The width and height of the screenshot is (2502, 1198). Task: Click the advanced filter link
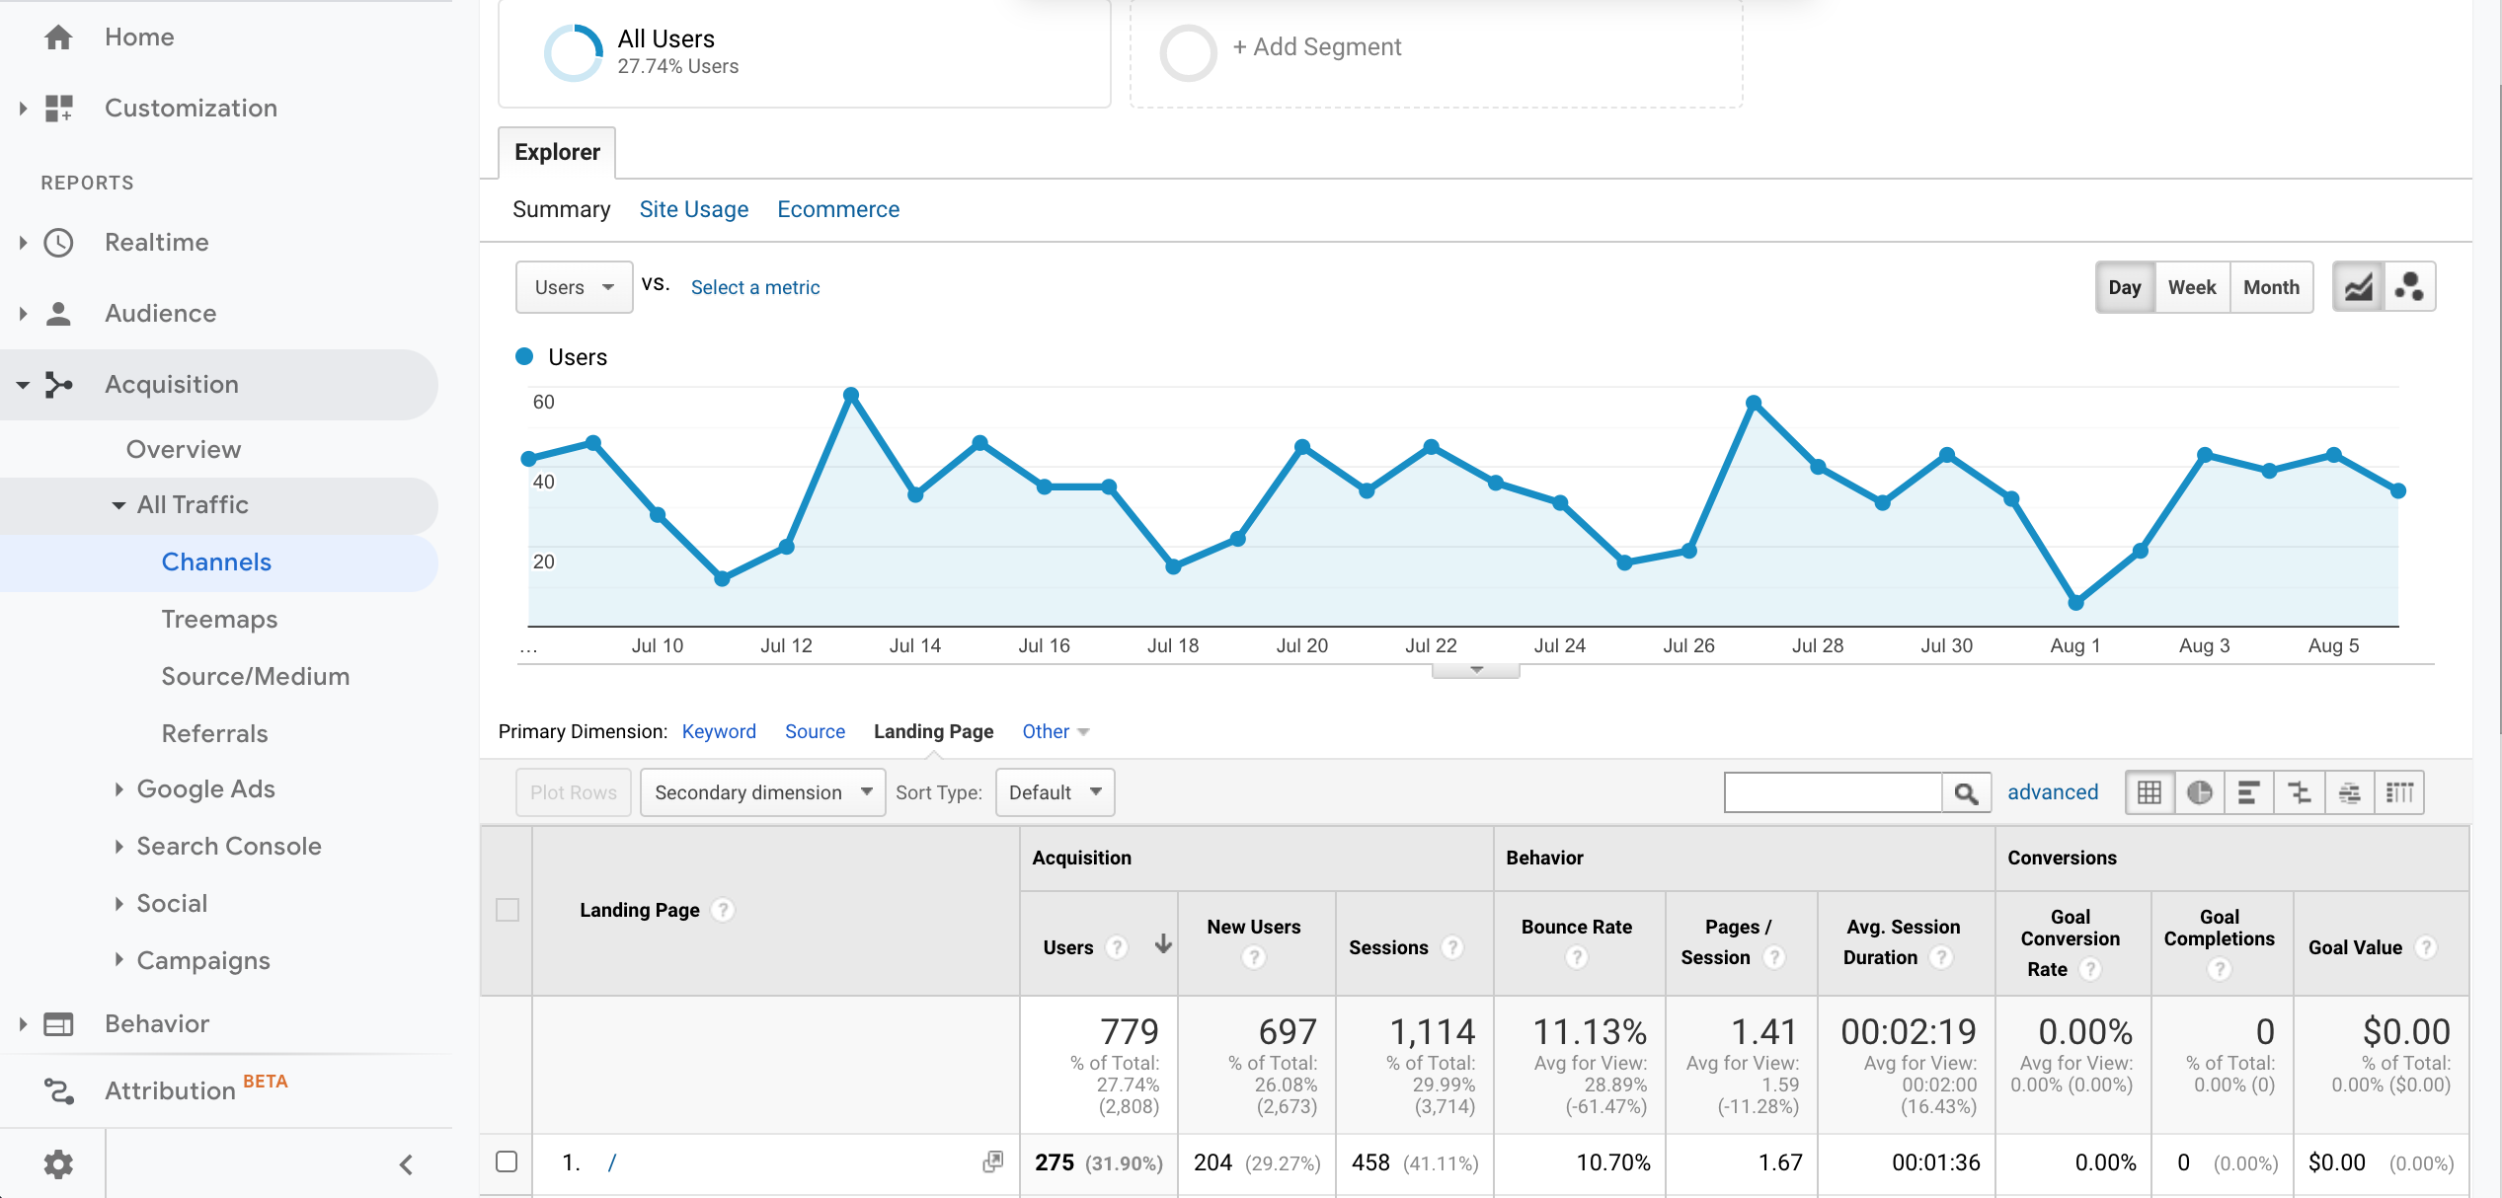click(x=2052, y=791)
